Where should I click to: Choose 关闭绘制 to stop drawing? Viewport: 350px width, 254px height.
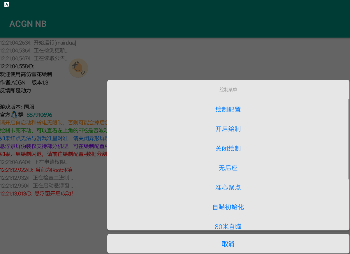click(228, 149)
